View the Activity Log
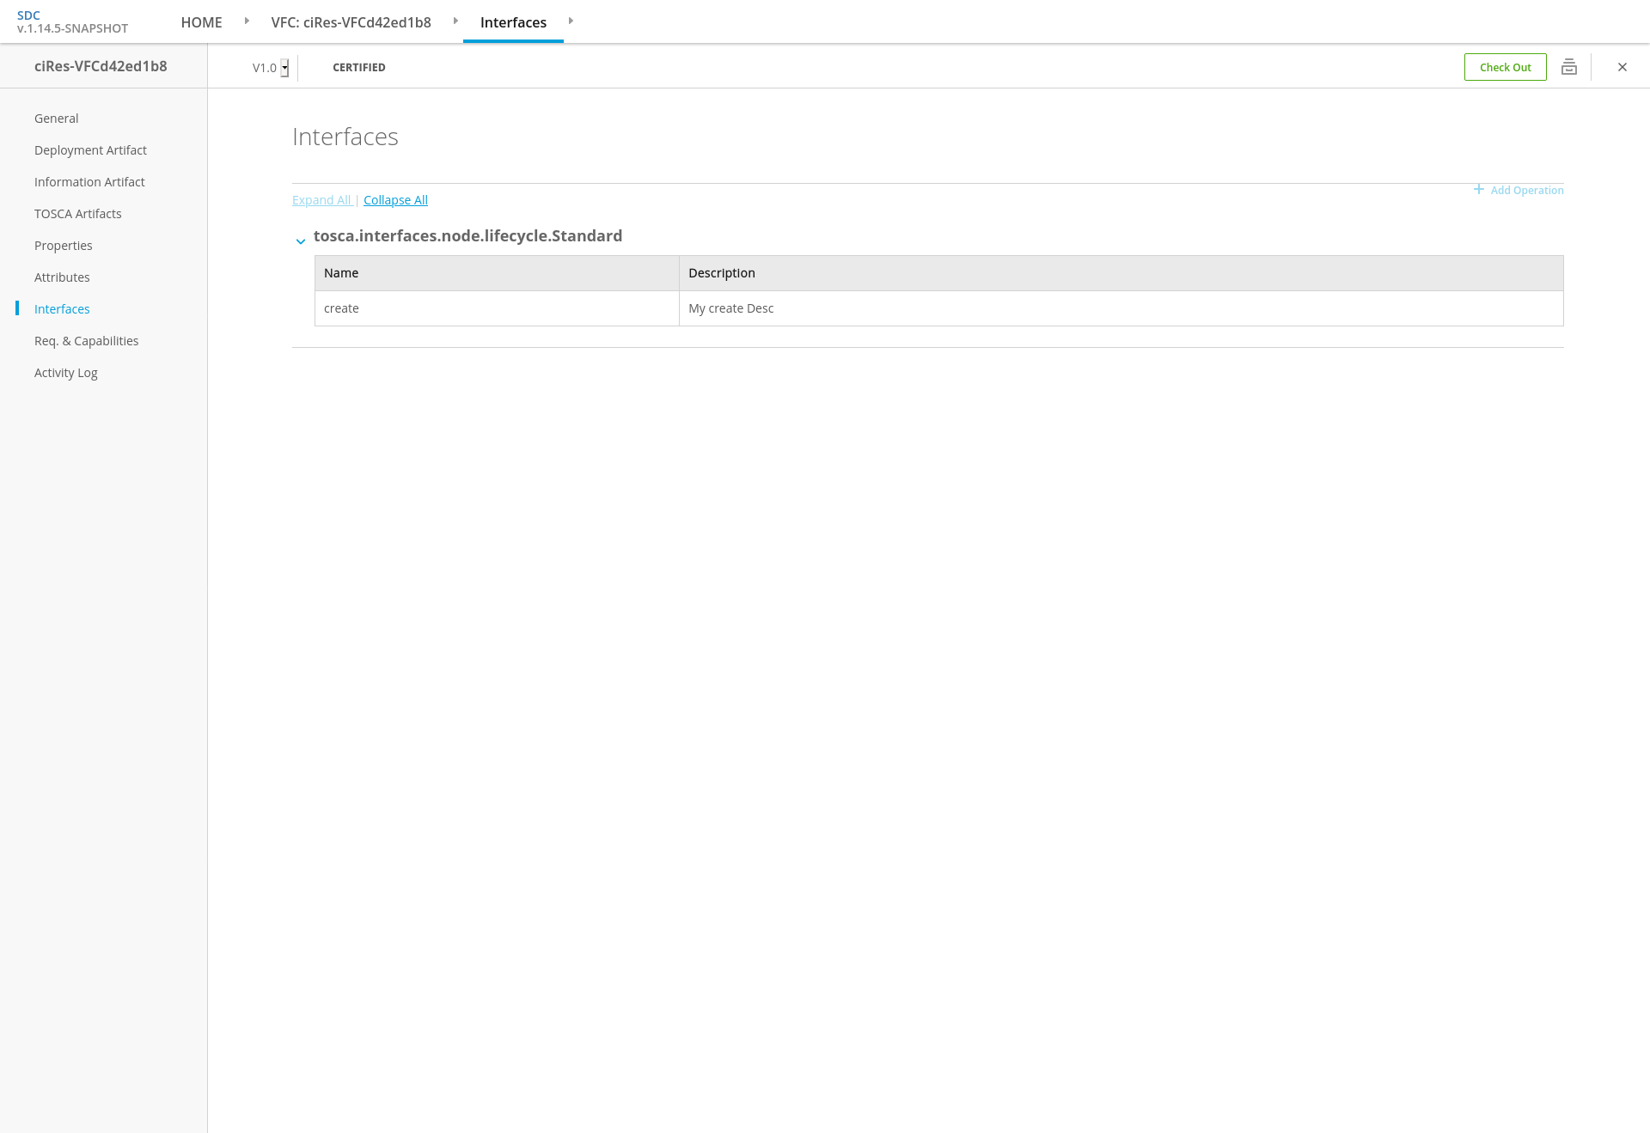 coord(65,373)
